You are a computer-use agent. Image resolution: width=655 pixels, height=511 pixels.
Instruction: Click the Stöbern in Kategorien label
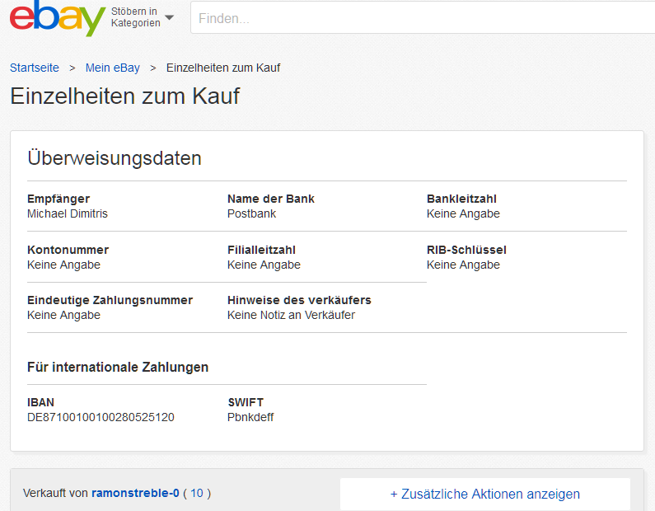click(x=135, y=17)
